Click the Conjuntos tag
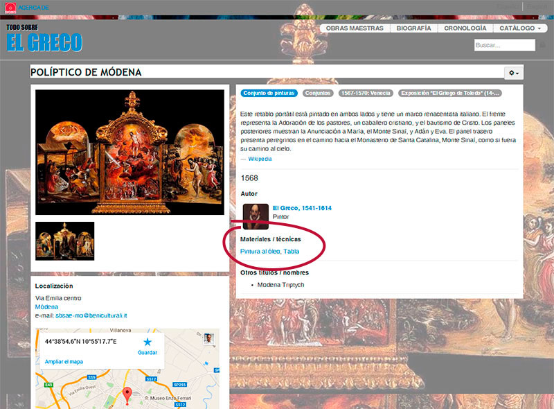 (318, 93)
